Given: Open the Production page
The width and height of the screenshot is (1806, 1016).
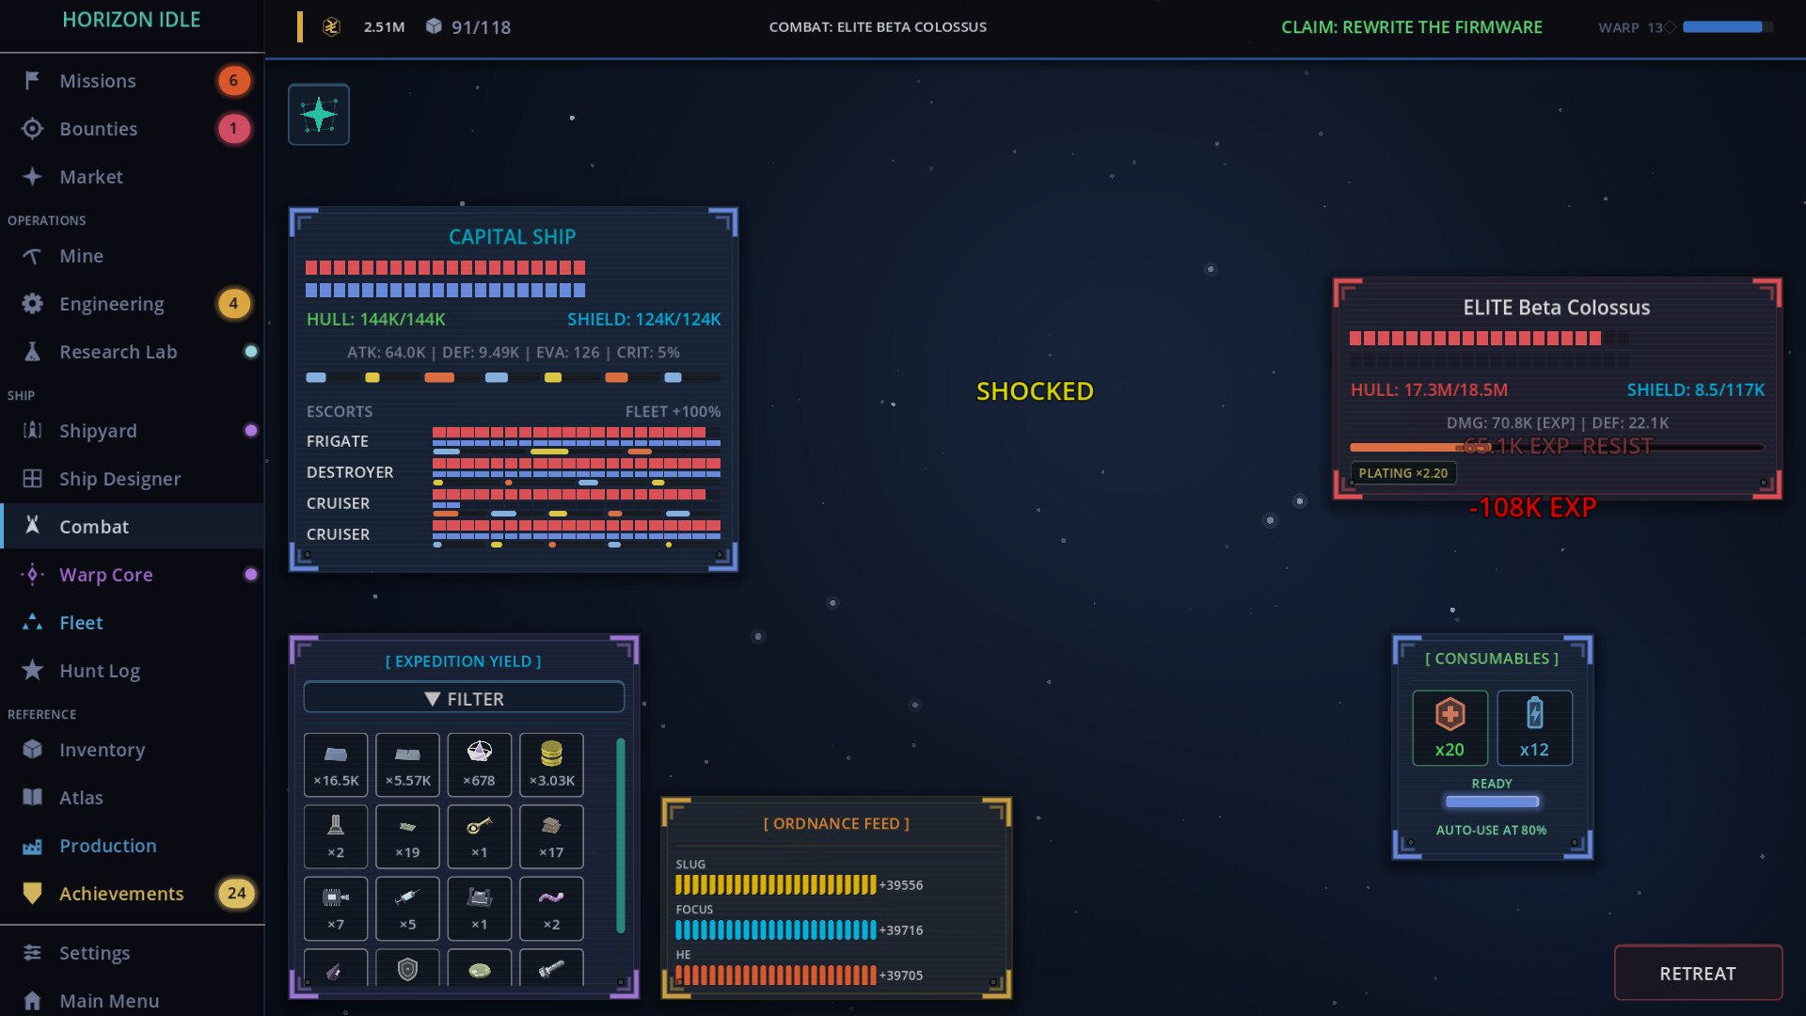Looking at the screenshot, I should click(132, 846).
